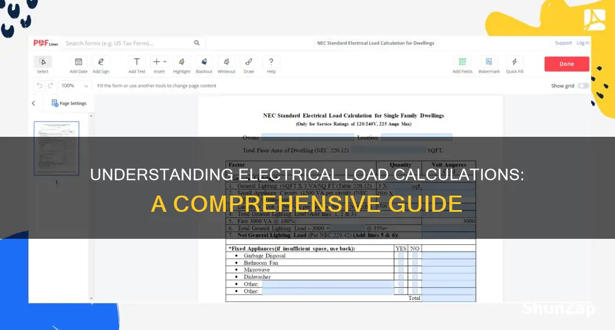The width and height of the screenshot is (615, 330).
Task: Click the fixed appliances Total field
Action: pos(449,298)
